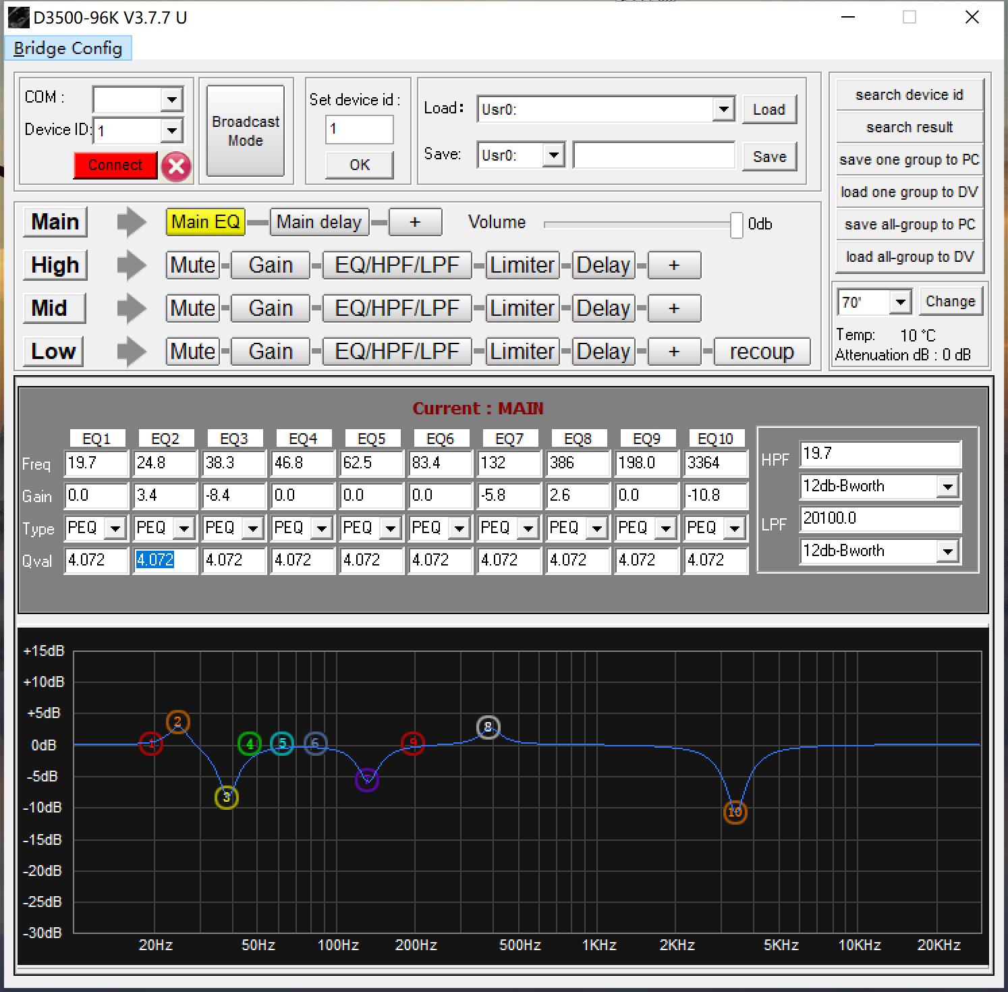Toggle Mute on the Mid channel
Image resolution: width=1008 pixels, height=992 pixels.
pos(193,308)
